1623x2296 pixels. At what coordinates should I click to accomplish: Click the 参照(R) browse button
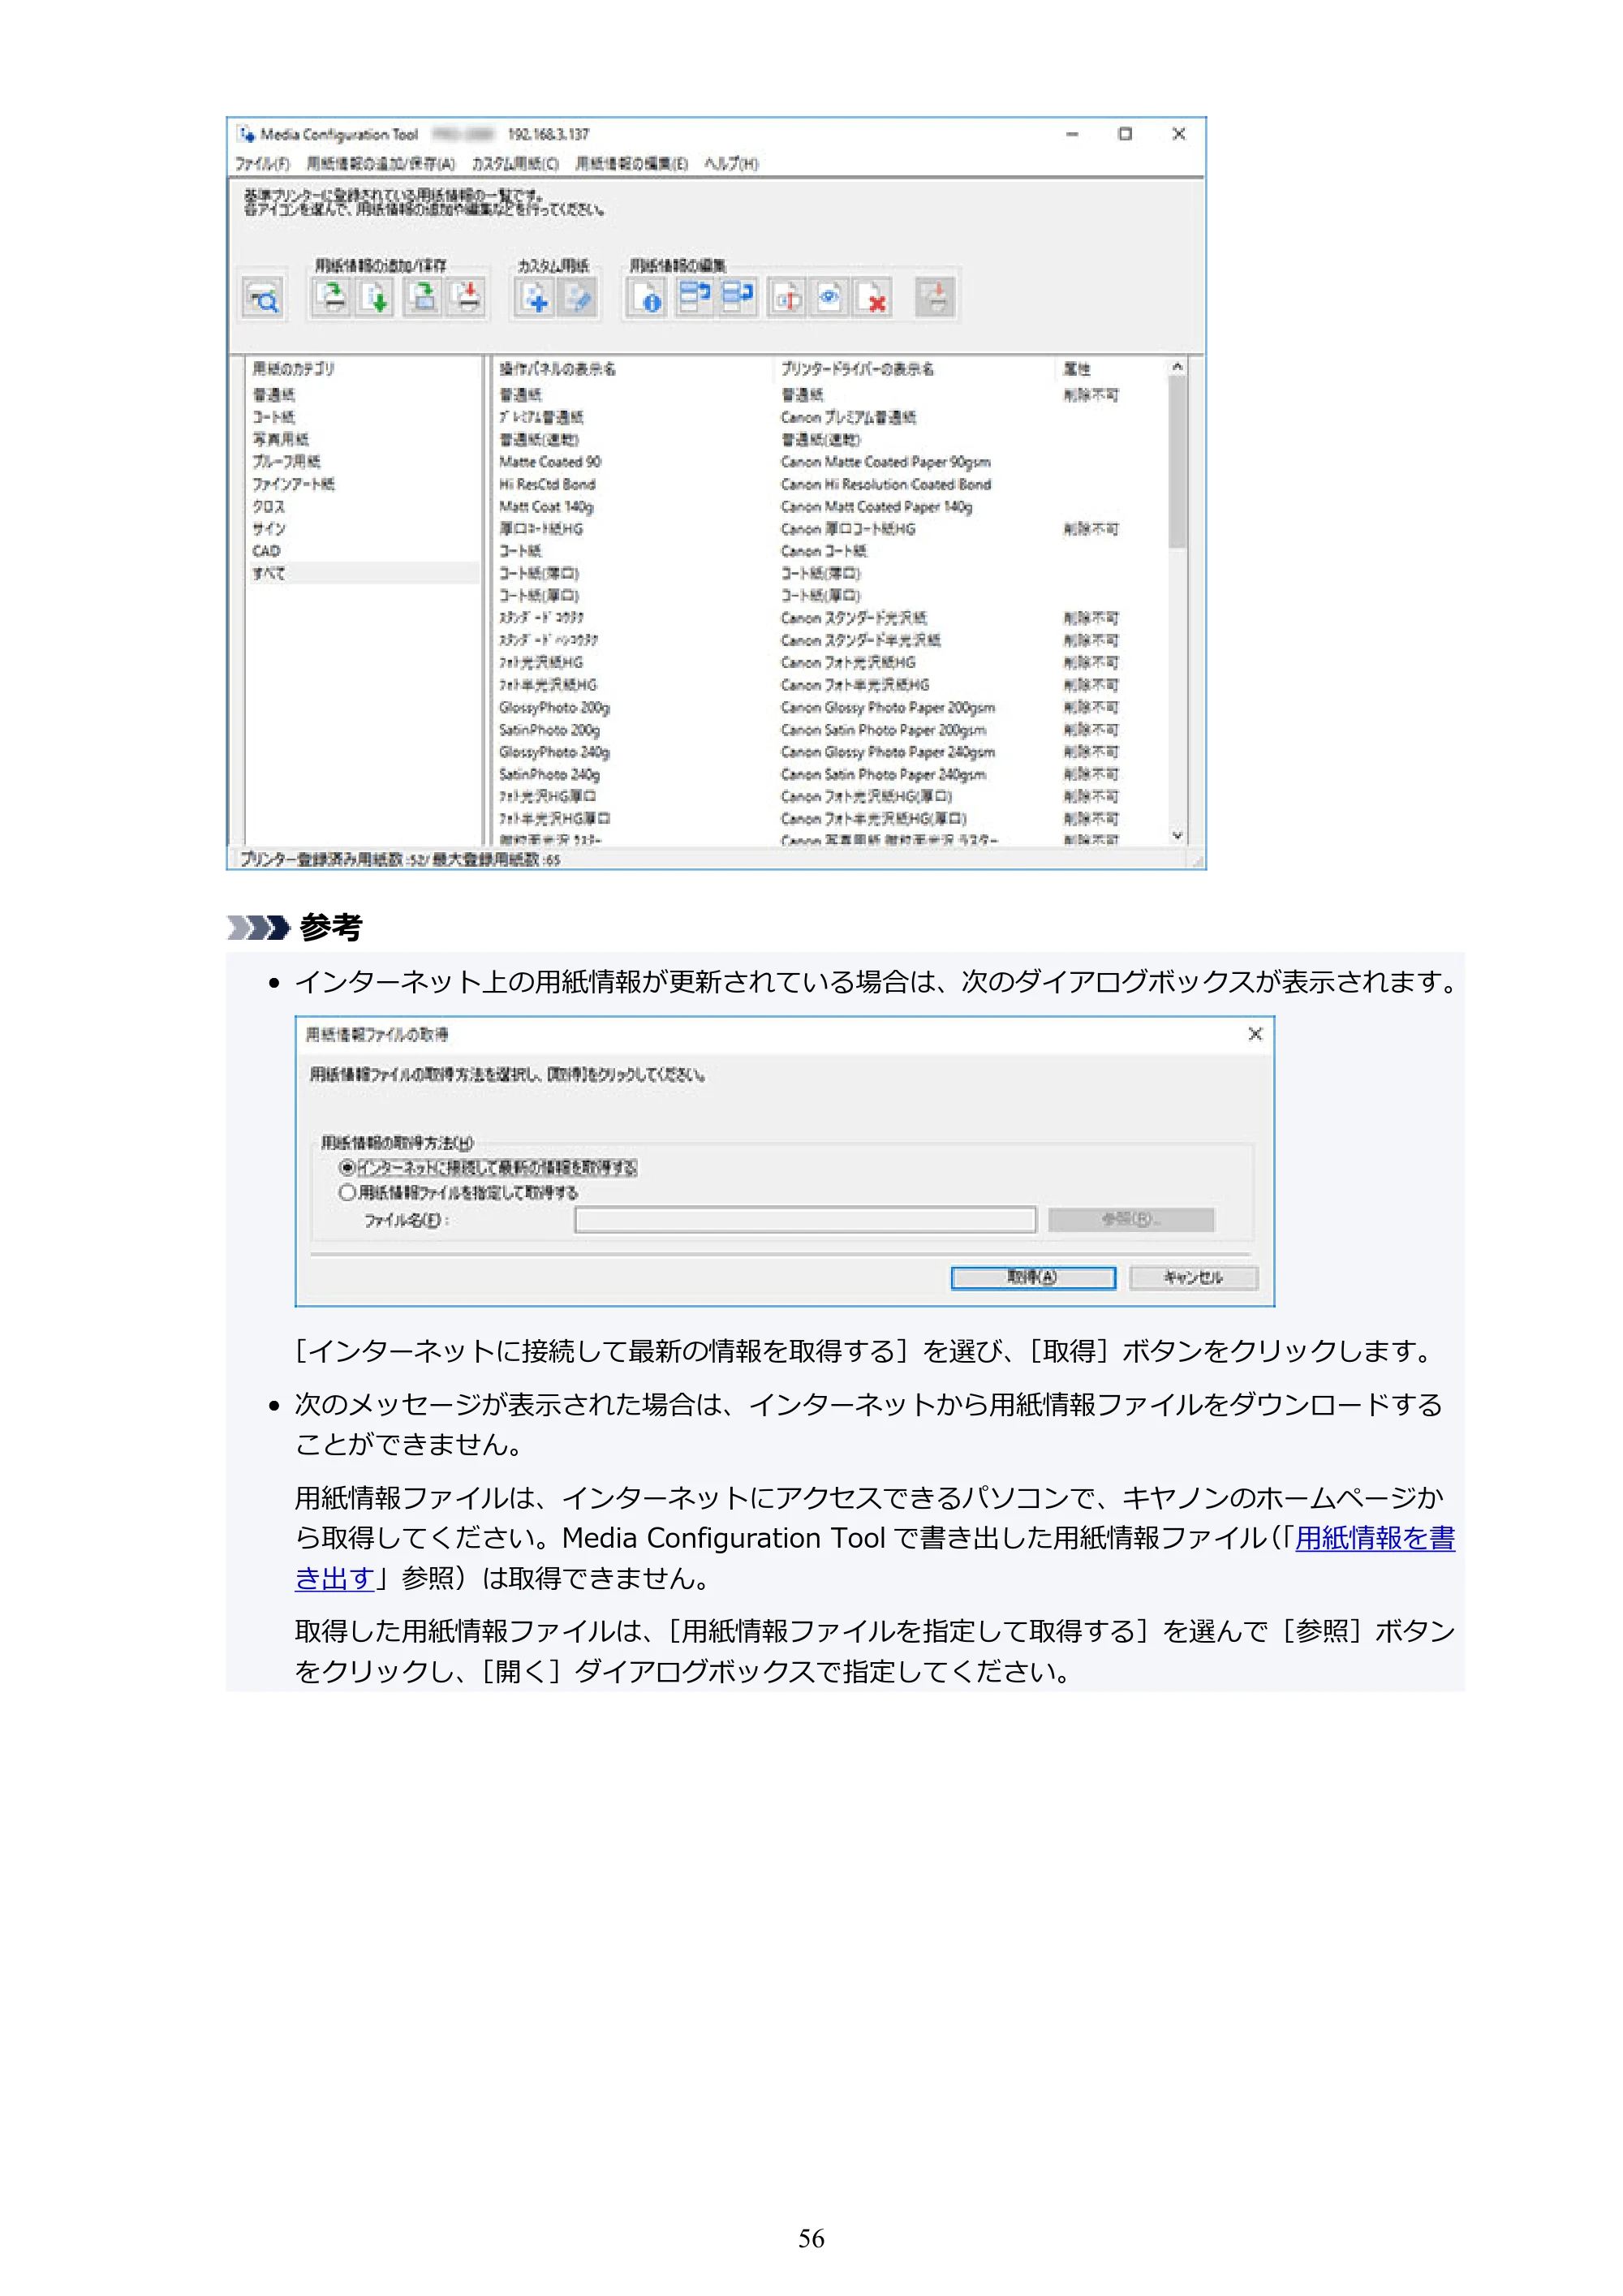point(1131,1219)
